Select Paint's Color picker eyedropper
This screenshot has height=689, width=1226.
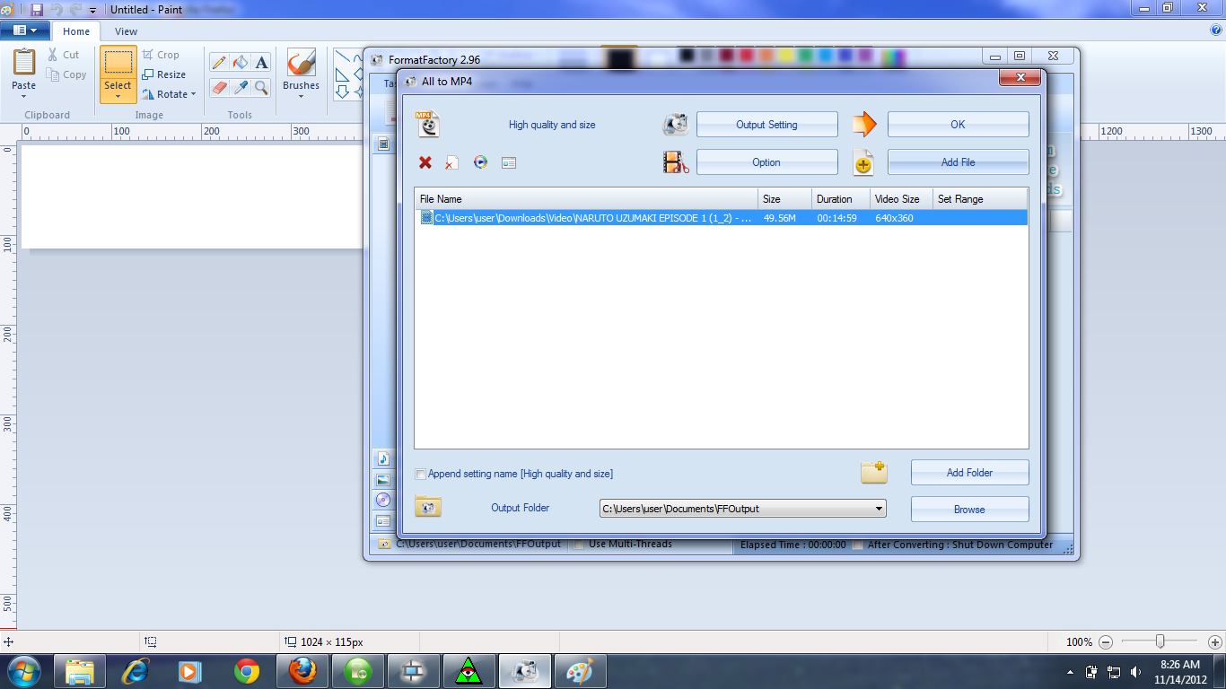tap(240, 87)
